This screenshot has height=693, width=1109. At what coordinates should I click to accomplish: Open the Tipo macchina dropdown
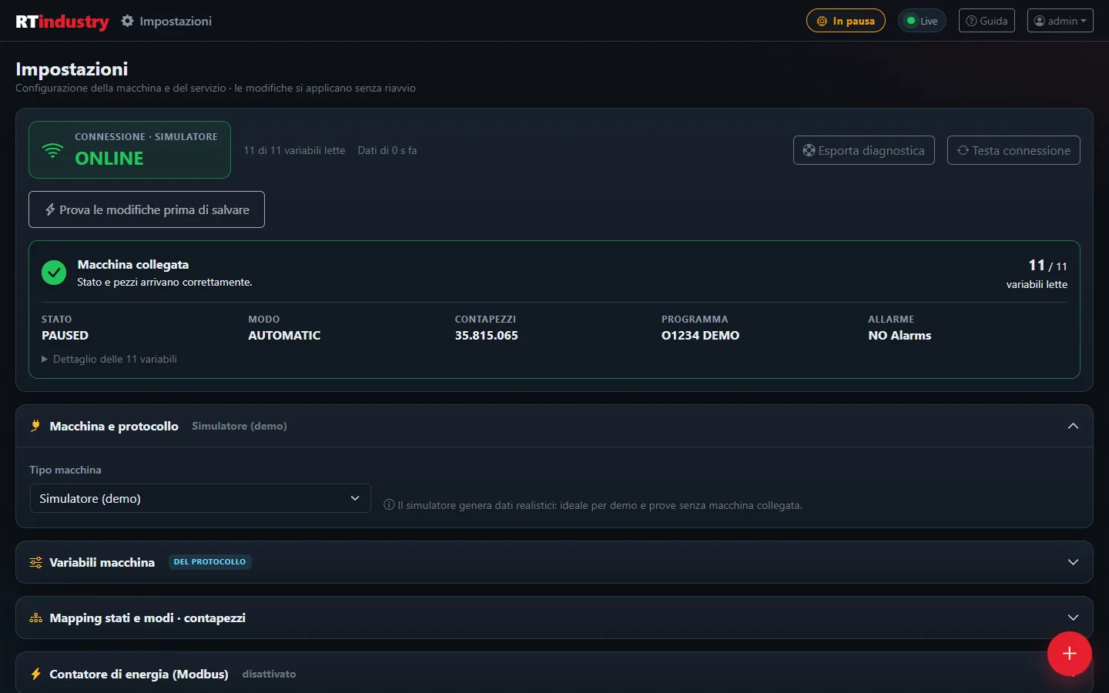200,498
